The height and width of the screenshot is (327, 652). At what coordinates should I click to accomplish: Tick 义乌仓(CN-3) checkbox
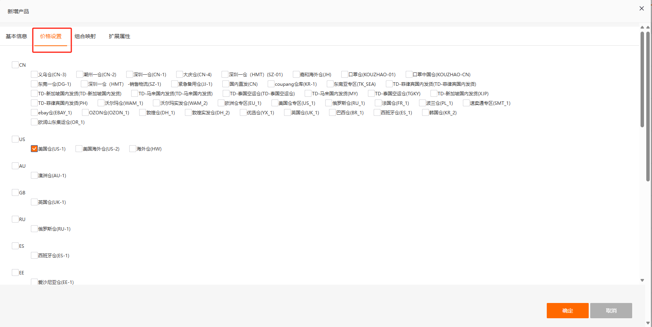tap(34, 74)
